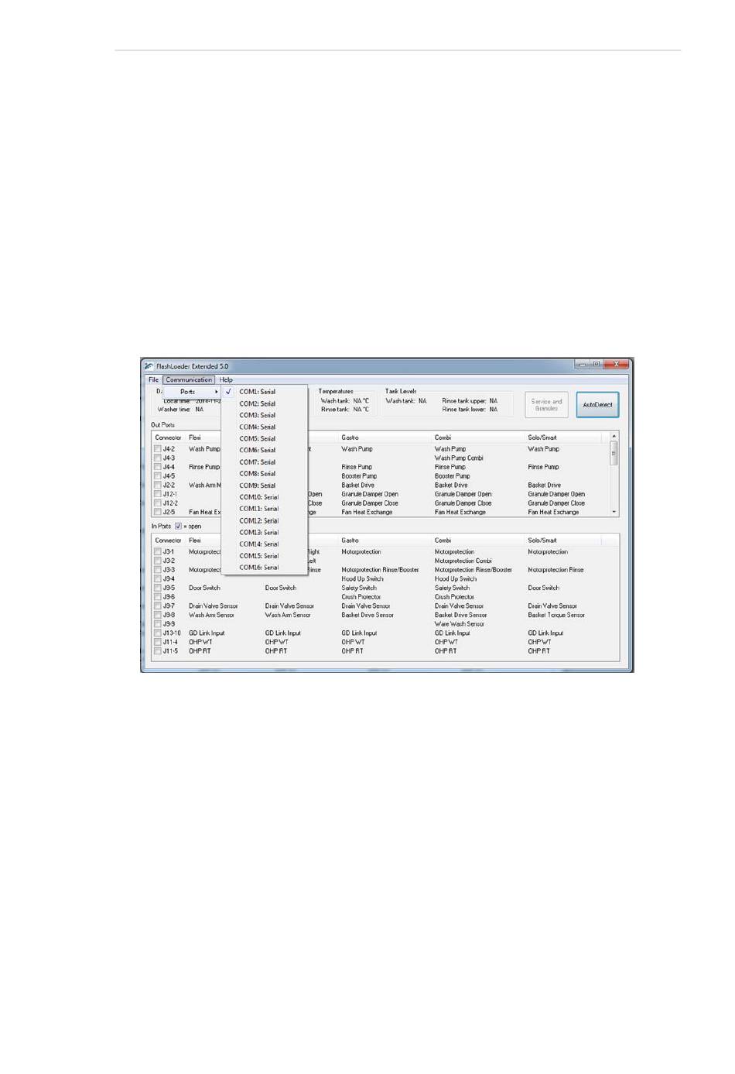Viewport: 735px width, 1074px height.
Task: Tick the J2-5 out port checkbox
Action: (x=158, y=512)
